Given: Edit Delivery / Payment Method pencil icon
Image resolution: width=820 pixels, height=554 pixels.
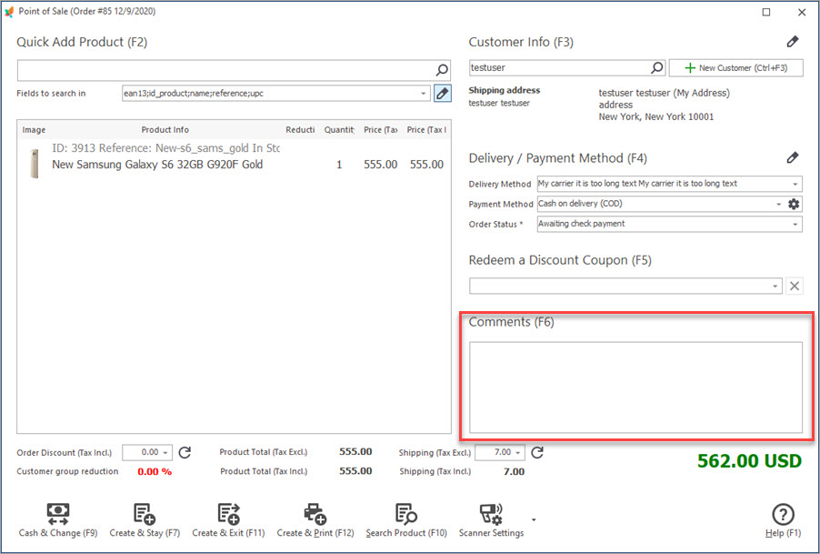Looking at the screenshot, I should [x=793, y=157].
